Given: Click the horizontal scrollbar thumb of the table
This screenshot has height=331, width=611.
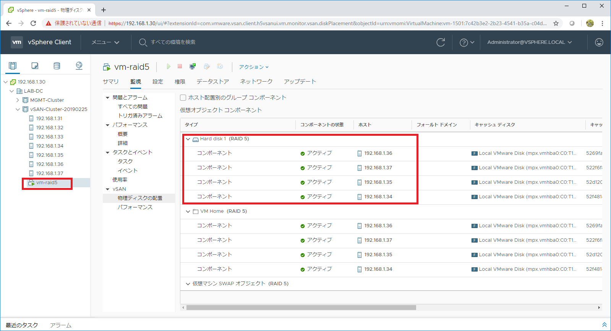Looking at the screenshot, I should [301, 307].
